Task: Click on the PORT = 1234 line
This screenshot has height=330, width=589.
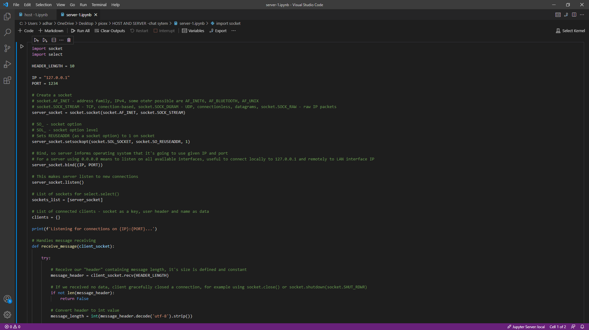Action: pos(45,84)
